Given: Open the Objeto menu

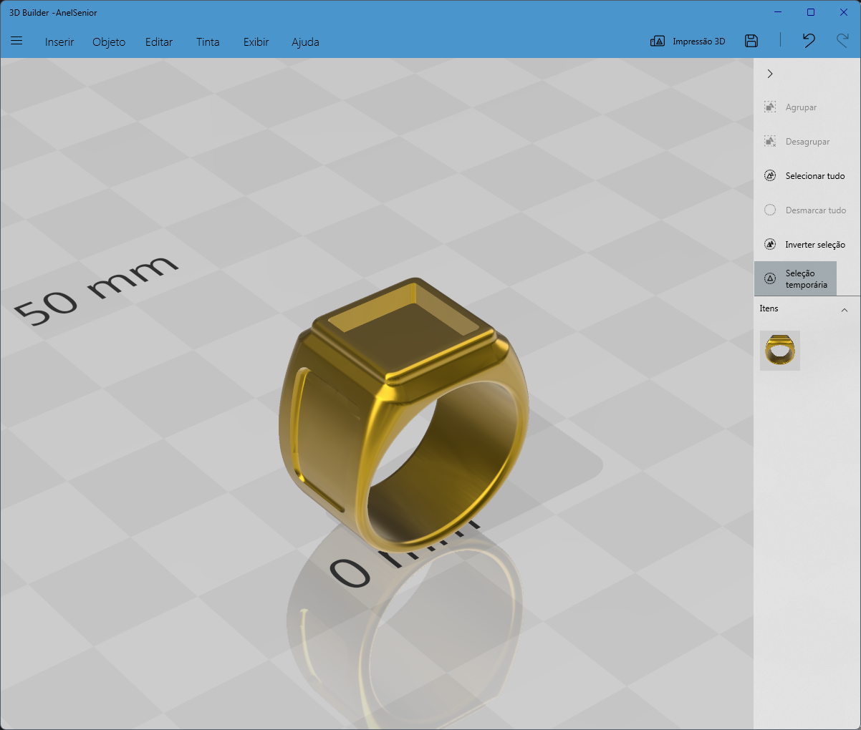Looking at the screenshot, I should (x=109, y=42).
